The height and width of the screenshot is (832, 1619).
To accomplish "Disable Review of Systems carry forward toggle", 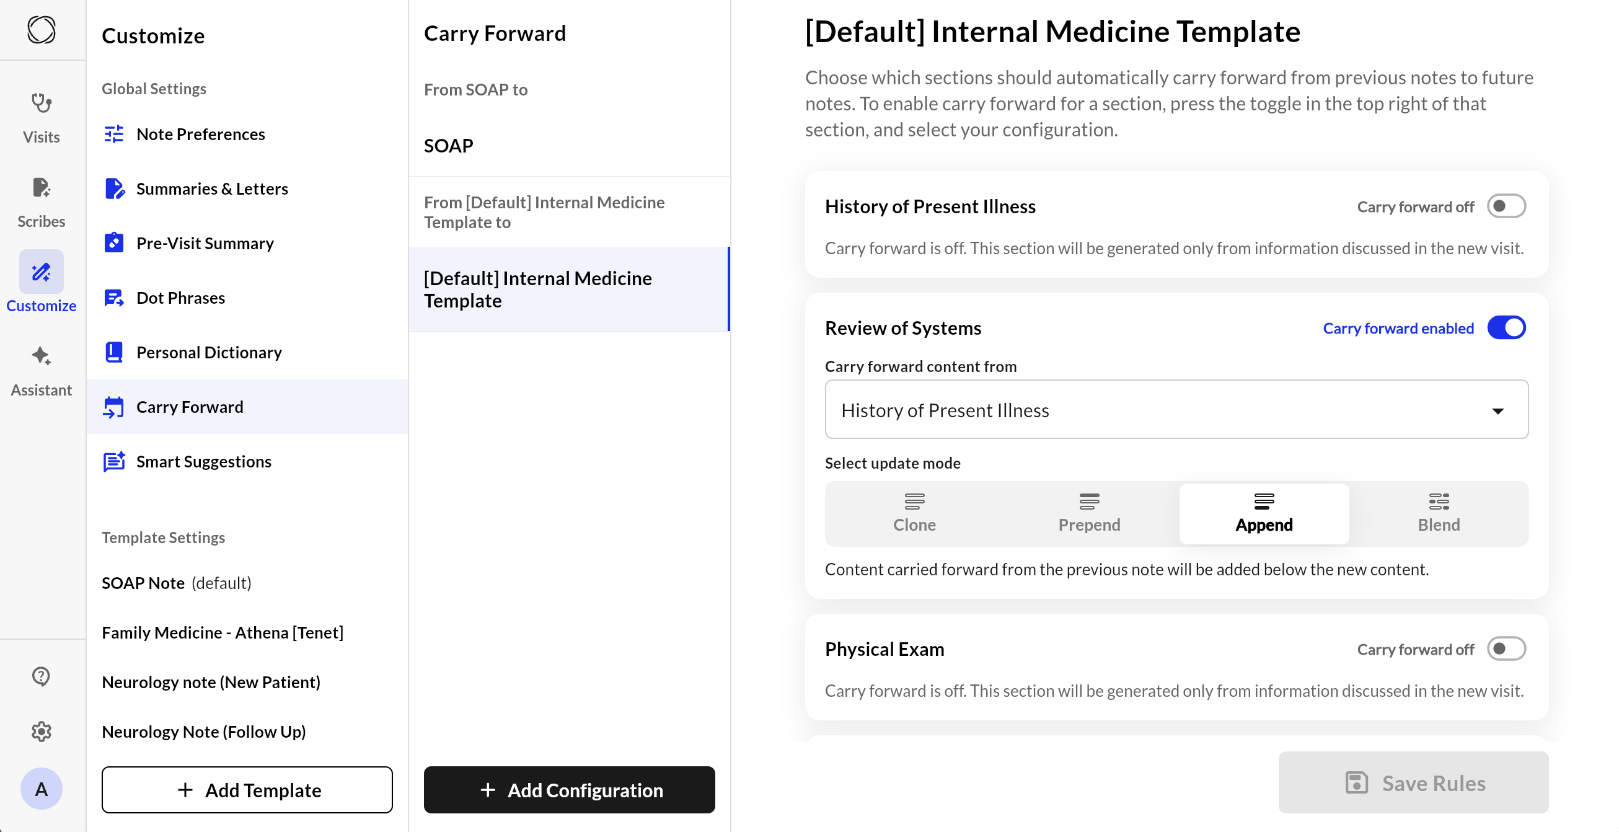I will click(x=1506, y=327).
